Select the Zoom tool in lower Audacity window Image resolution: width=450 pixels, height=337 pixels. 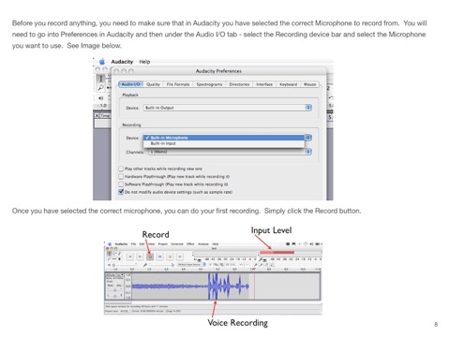click(x=109, y=259)
